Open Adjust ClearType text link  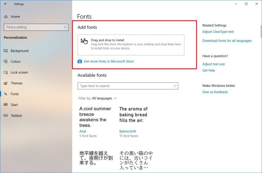click(x=218, y=32)
